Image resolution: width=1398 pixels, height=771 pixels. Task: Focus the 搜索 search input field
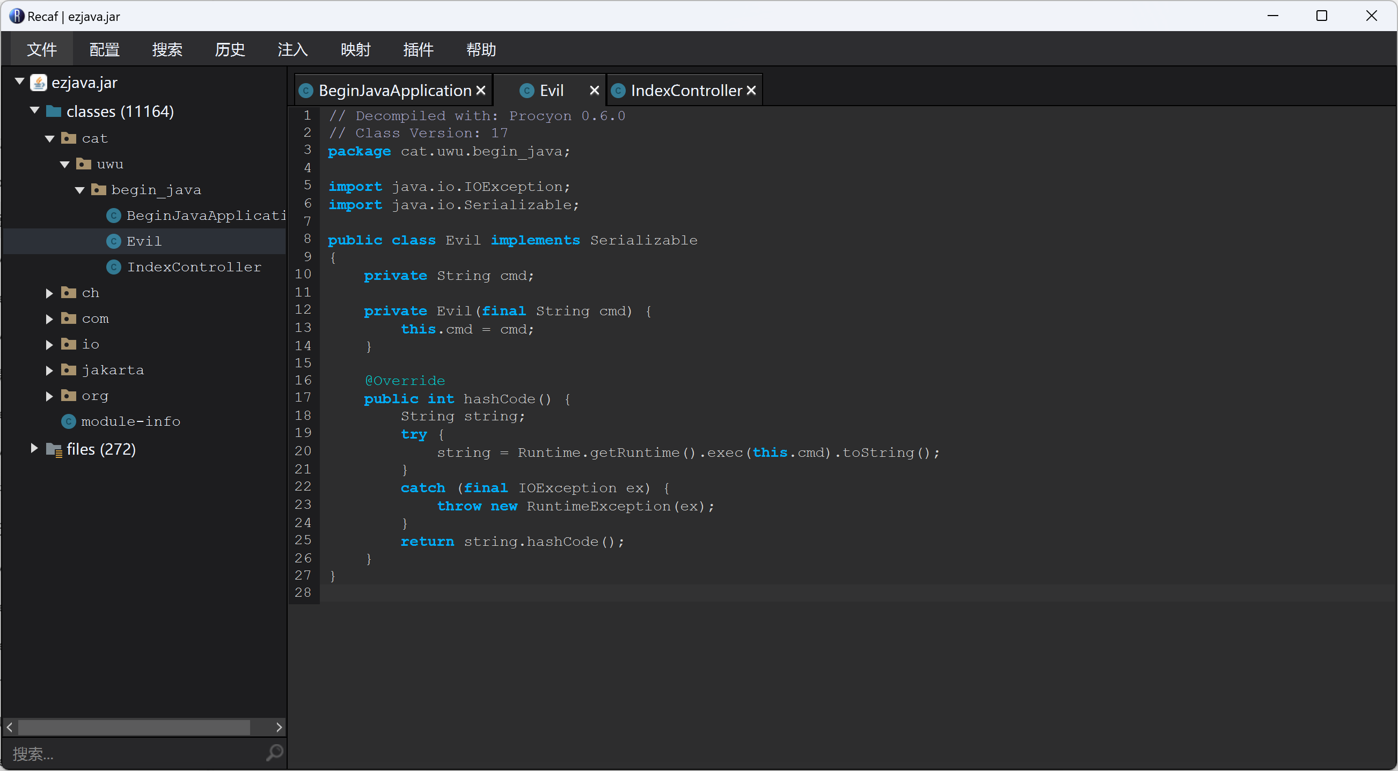point(136,754)
